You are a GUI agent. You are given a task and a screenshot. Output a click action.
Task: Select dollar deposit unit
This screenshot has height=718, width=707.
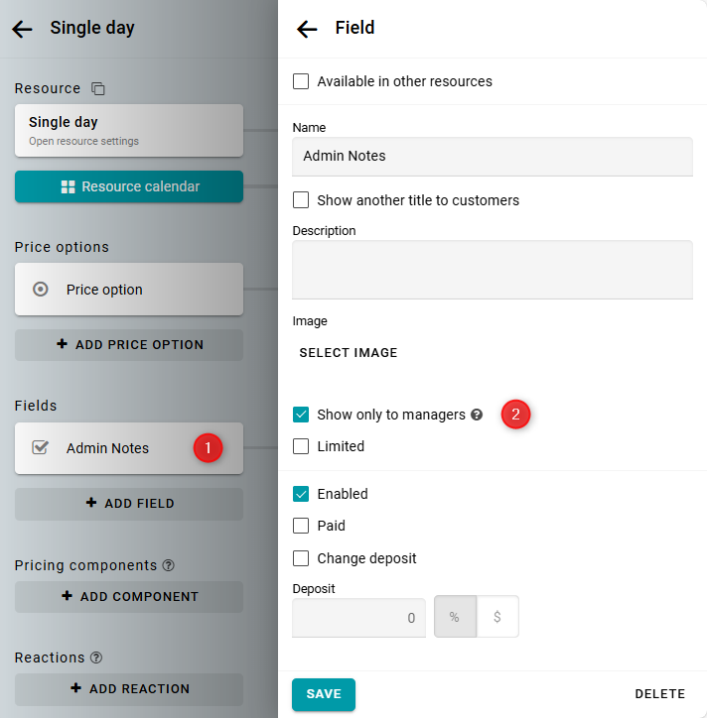pyautogui.click(x=497, y=617)
